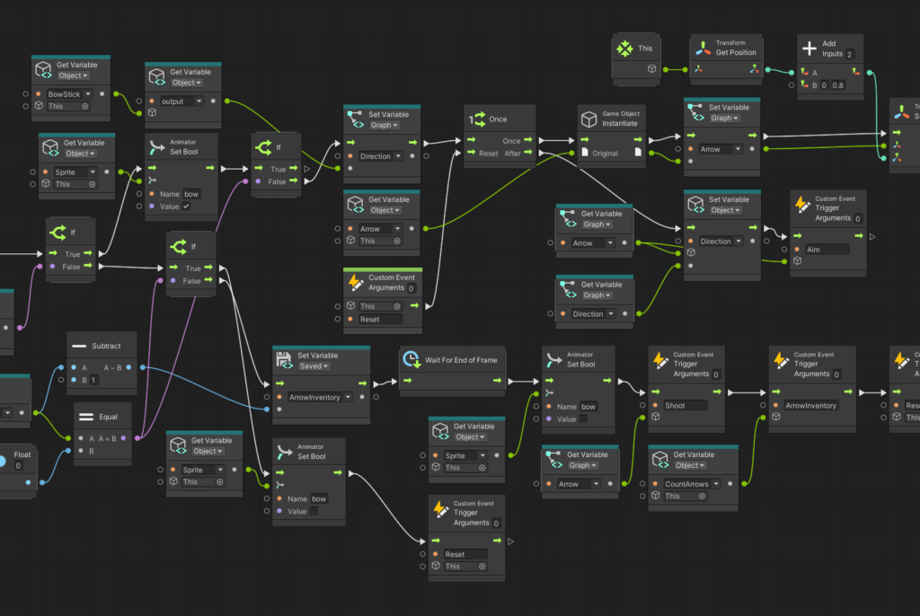Click the Add Inputs plus icon
Screen dimensions: 920x616
tap(809, 48)
